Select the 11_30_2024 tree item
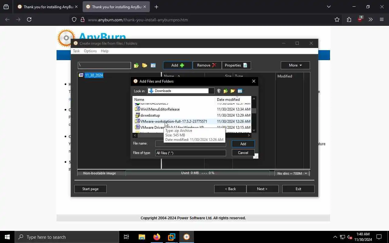389x243 pixels. [94, 75]
